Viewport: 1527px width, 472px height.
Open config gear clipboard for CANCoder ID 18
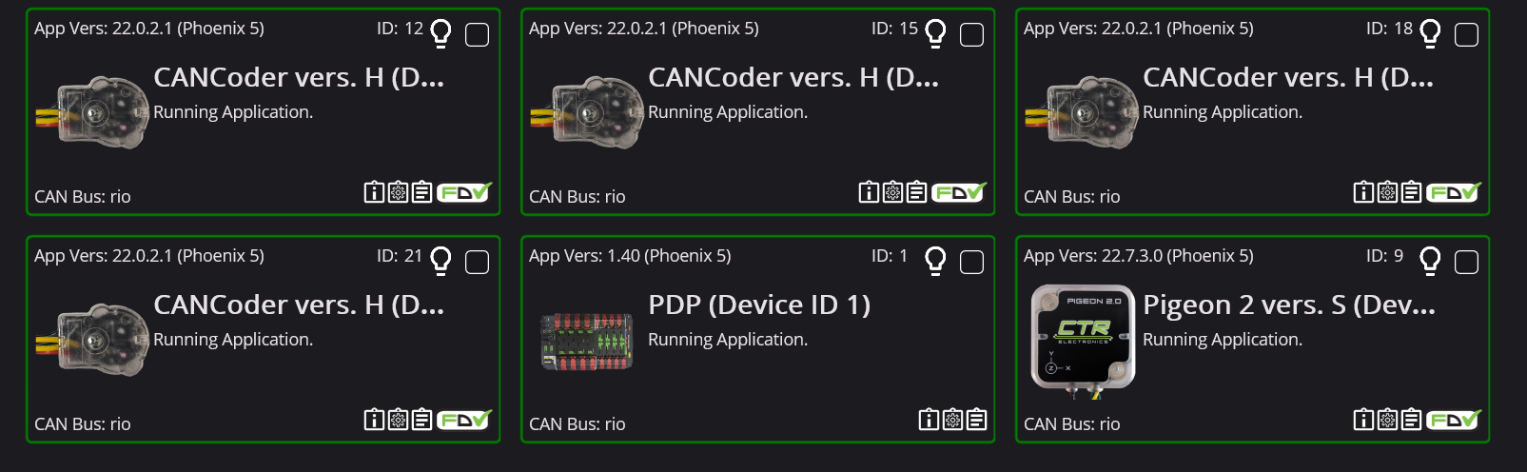(1387, 192)
